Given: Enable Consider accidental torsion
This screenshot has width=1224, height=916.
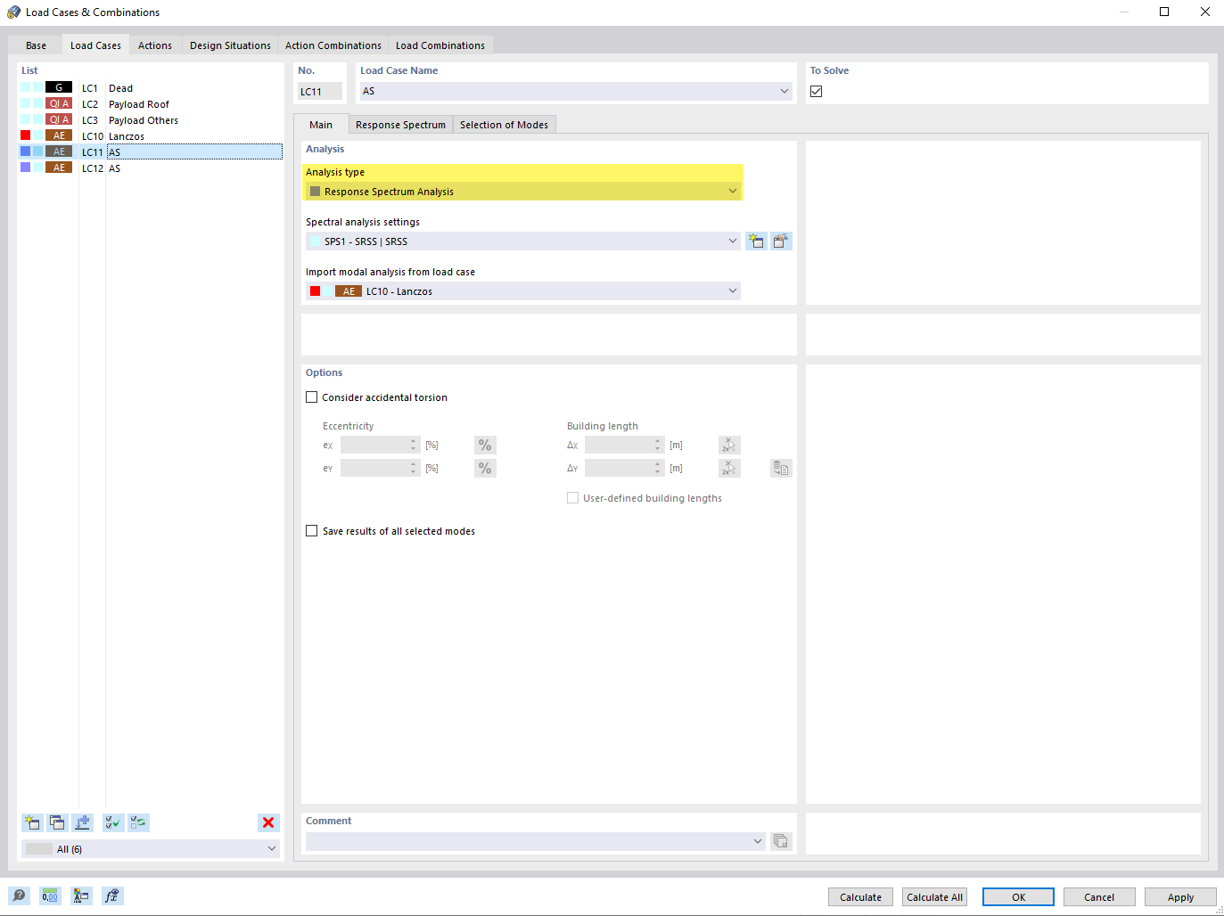Looking at the screenshot, I should [x=311, y=397].
